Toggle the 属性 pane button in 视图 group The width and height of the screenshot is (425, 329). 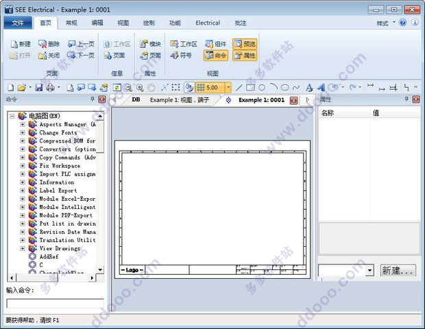click(x=245, y=56)
